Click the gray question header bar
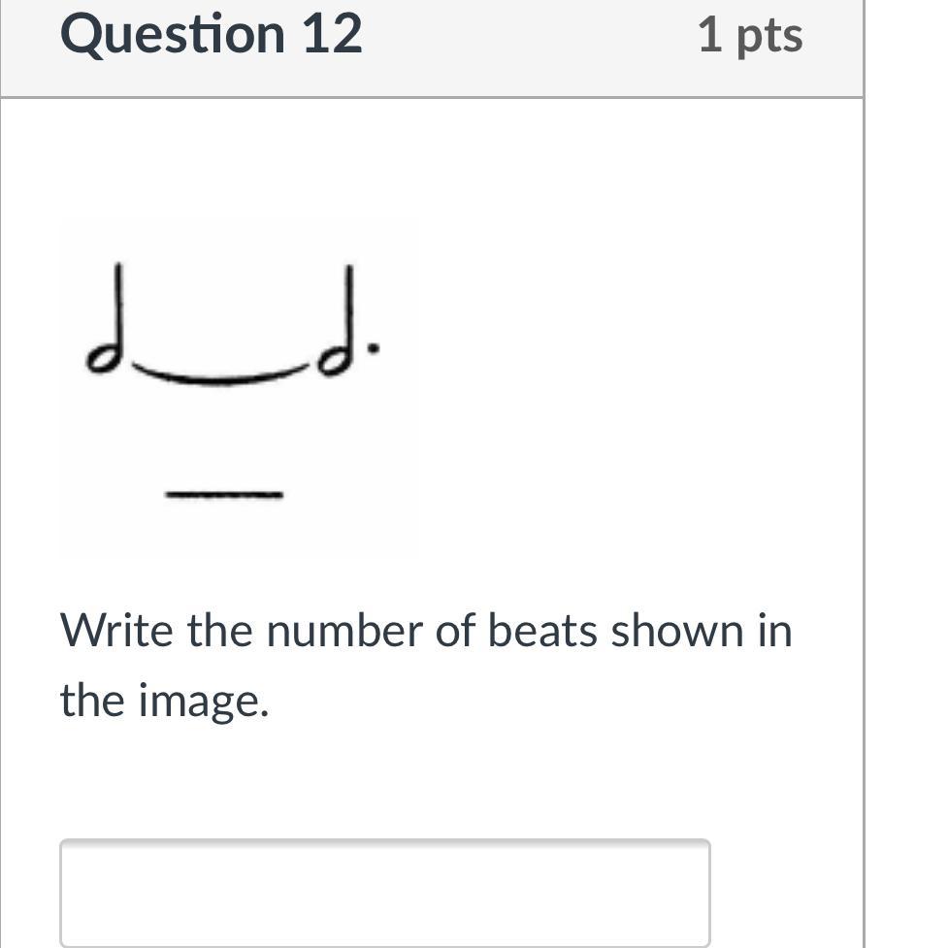 click(534, 49)
